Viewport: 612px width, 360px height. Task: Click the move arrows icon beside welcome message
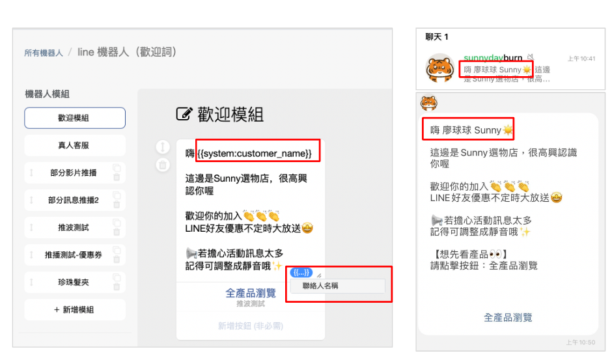coord(163,147)
